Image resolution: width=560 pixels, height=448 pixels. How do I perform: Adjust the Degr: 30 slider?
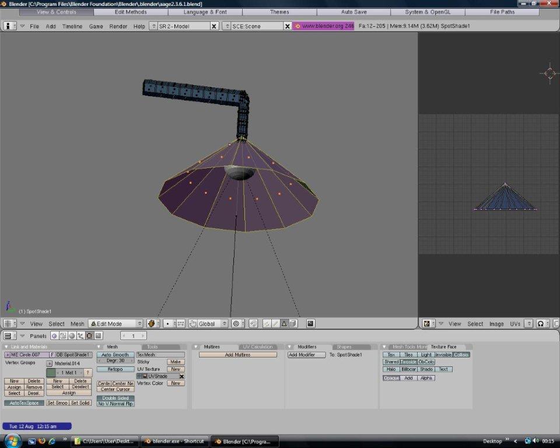(116, 361)
